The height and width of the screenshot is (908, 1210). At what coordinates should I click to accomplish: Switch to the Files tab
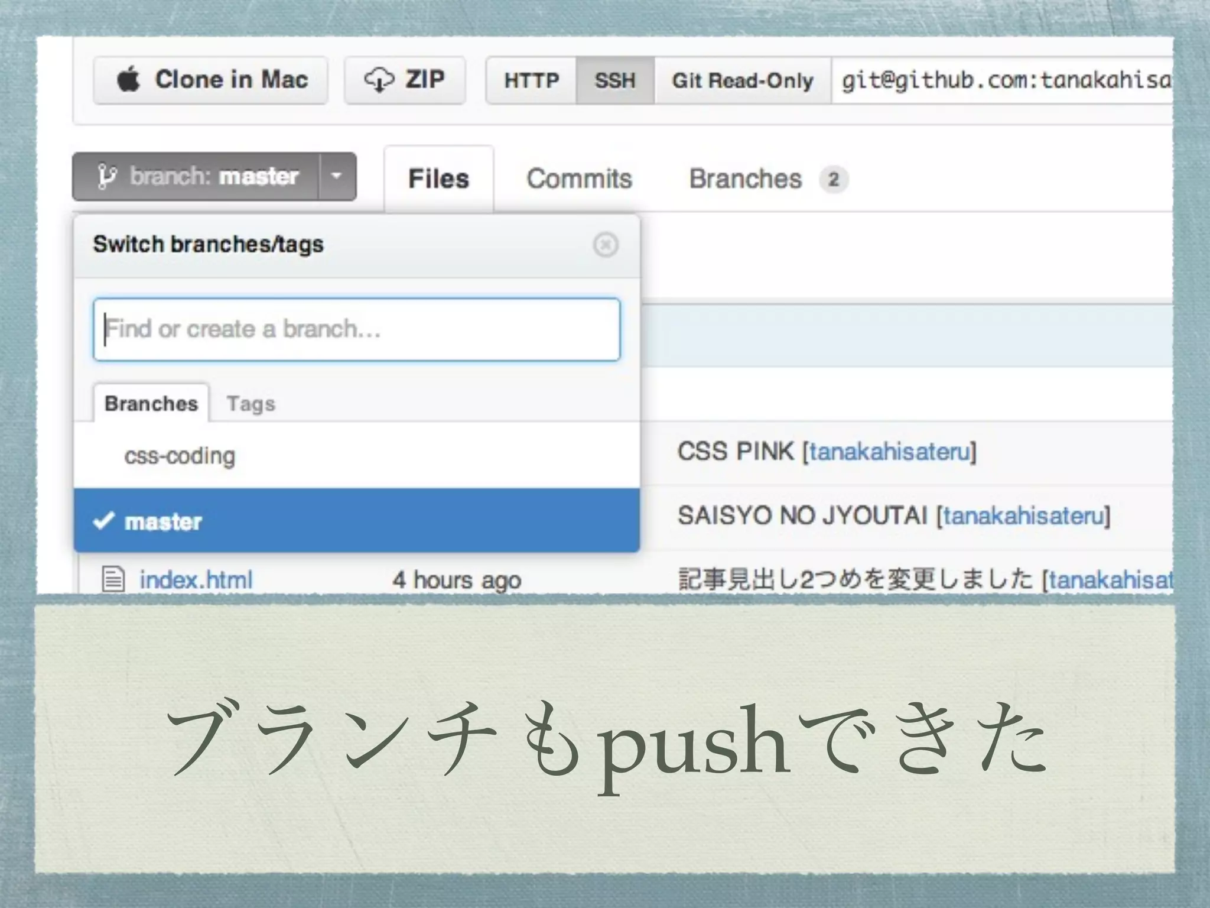pyautogui.click(x=438, y=179)
